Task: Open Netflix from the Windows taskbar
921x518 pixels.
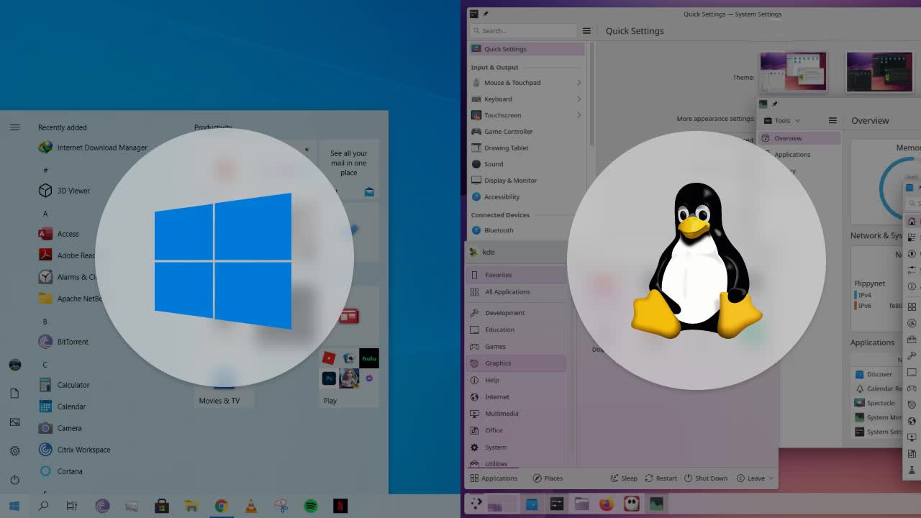Action: 340,506
